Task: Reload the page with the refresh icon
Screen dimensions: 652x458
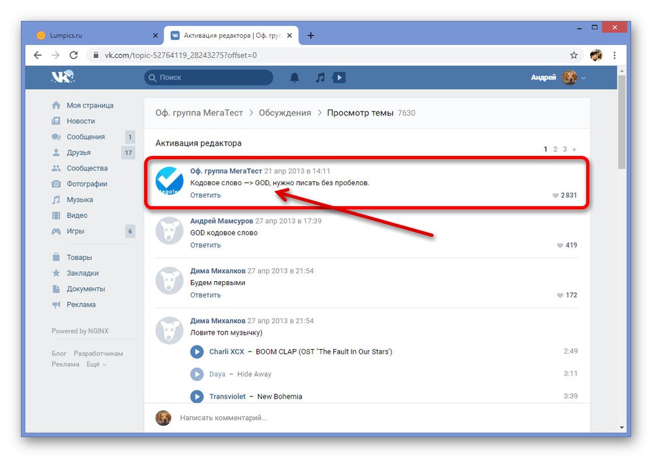Action: [x=74, y=55]
